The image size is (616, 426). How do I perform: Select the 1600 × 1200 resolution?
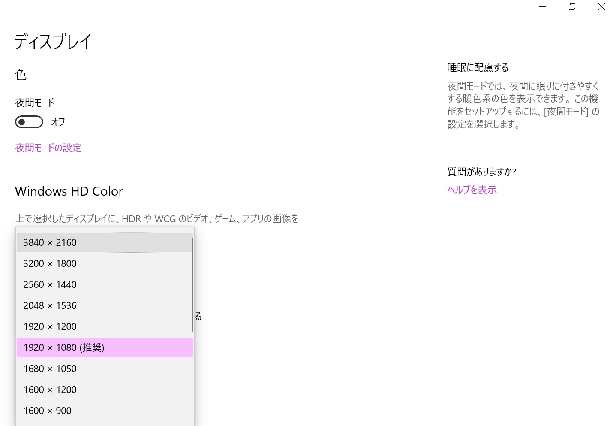50,390
